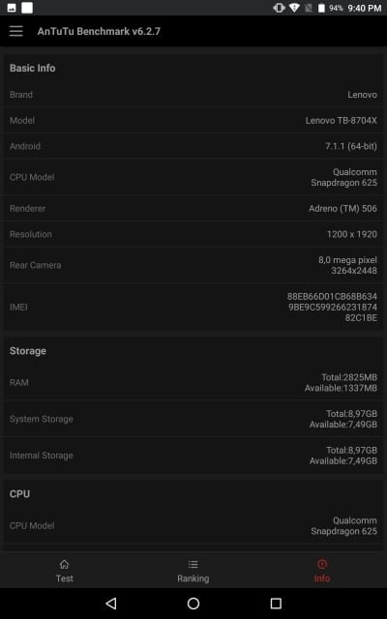Tap the Android home circle button
The width and height of the screenshot is (387, 619).
(193, 604)
